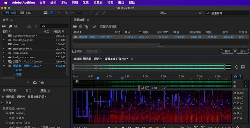Collapse the 谭咏麟、顾芮宁 mkv file entry
The height and width of the screenshot is (128, 250).
[x=3, y=66]
